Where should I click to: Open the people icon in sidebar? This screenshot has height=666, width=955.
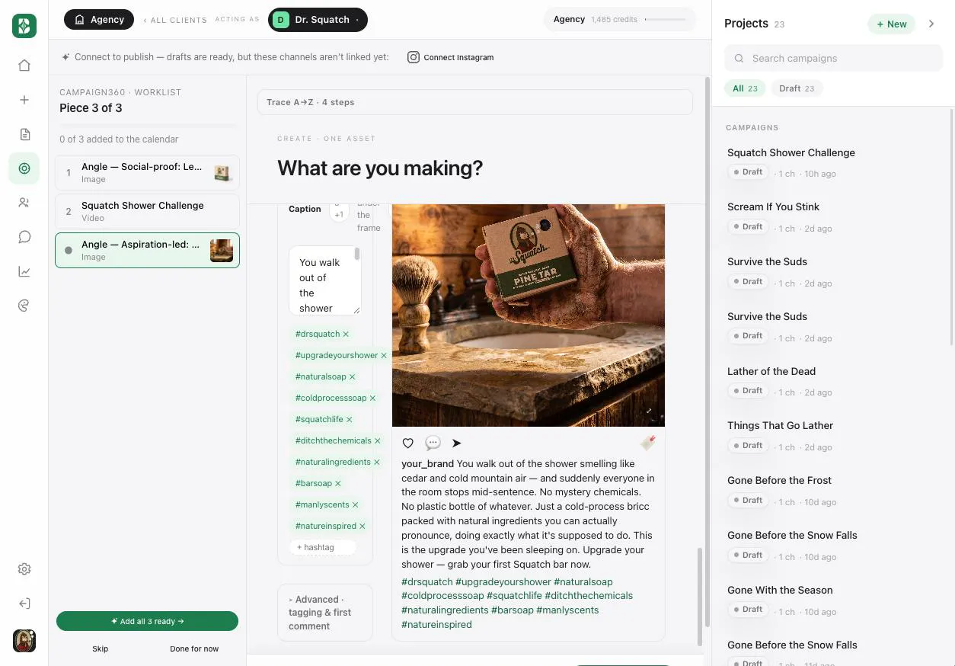click(24, 203)
